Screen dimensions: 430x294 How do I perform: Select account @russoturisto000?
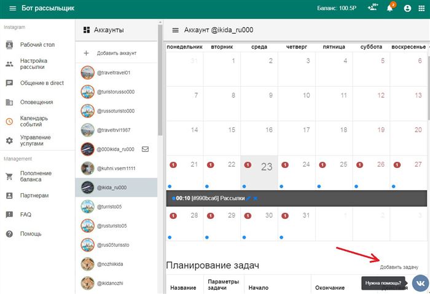(116, 111)
